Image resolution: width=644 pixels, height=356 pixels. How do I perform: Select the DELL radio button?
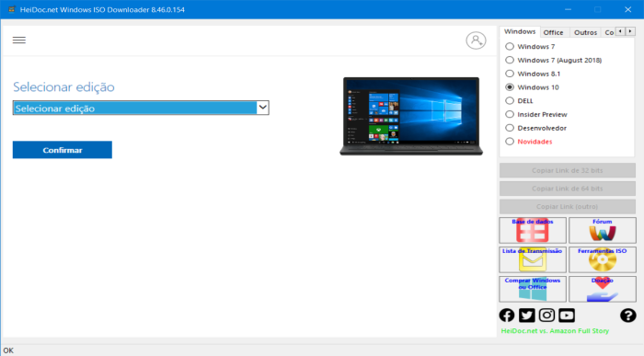(x=510, y=100)
